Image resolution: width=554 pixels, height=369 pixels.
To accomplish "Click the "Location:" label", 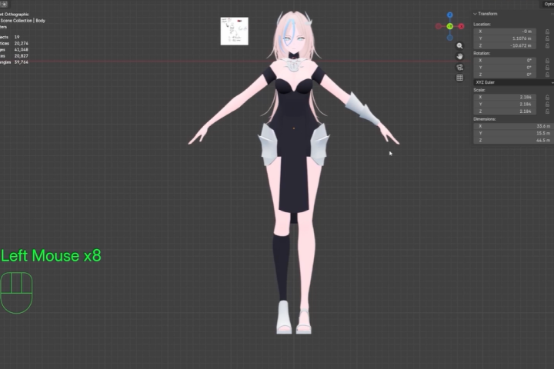I will click(x=482, y=25).
